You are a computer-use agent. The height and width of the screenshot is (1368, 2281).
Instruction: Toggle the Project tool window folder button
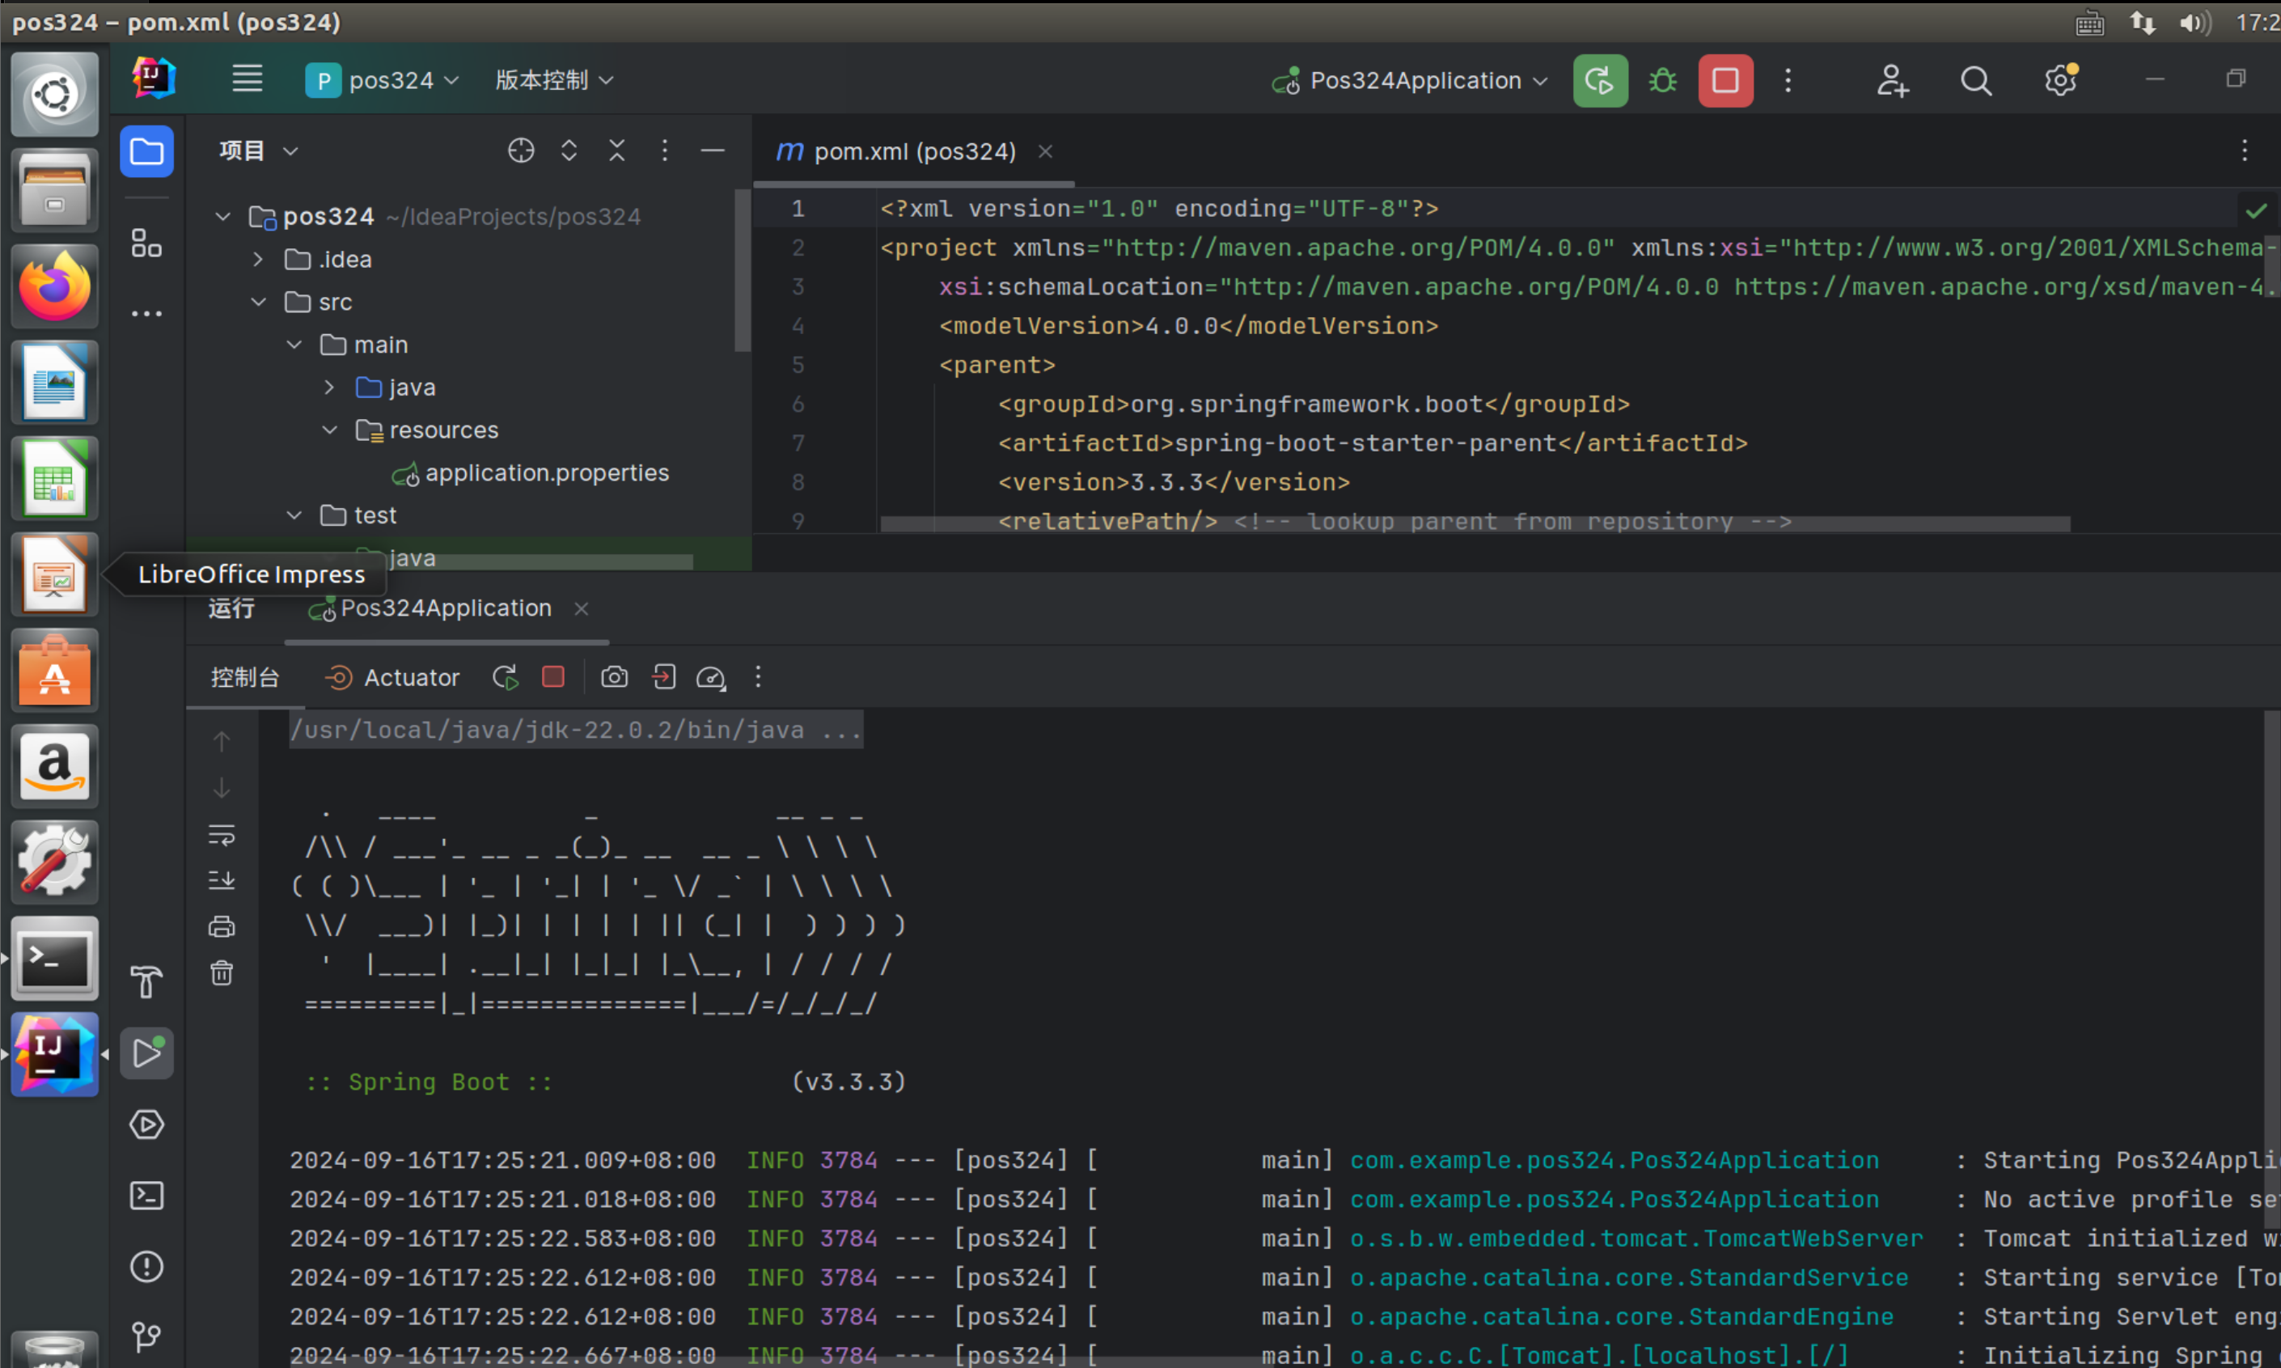(146, 151)
